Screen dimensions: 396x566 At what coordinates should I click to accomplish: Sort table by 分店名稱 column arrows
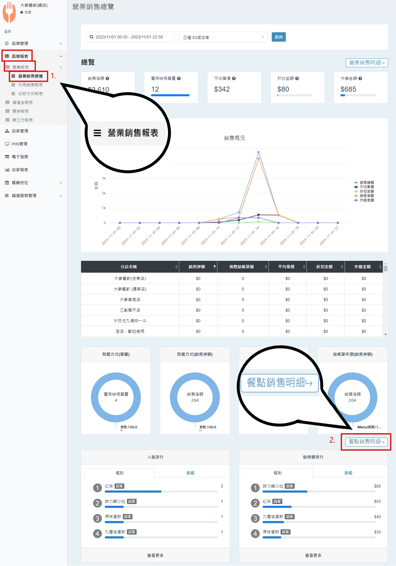click(x=176, y=267)
